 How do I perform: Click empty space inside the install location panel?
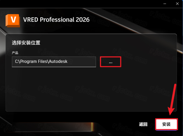tap(91, 89)
